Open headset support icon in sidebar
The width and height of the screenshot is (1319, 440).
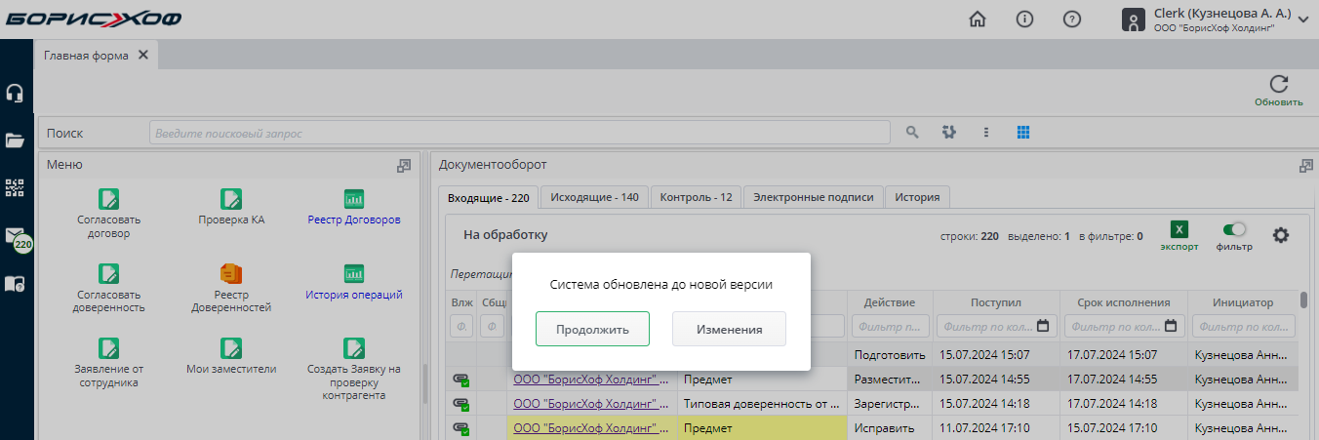15,94
